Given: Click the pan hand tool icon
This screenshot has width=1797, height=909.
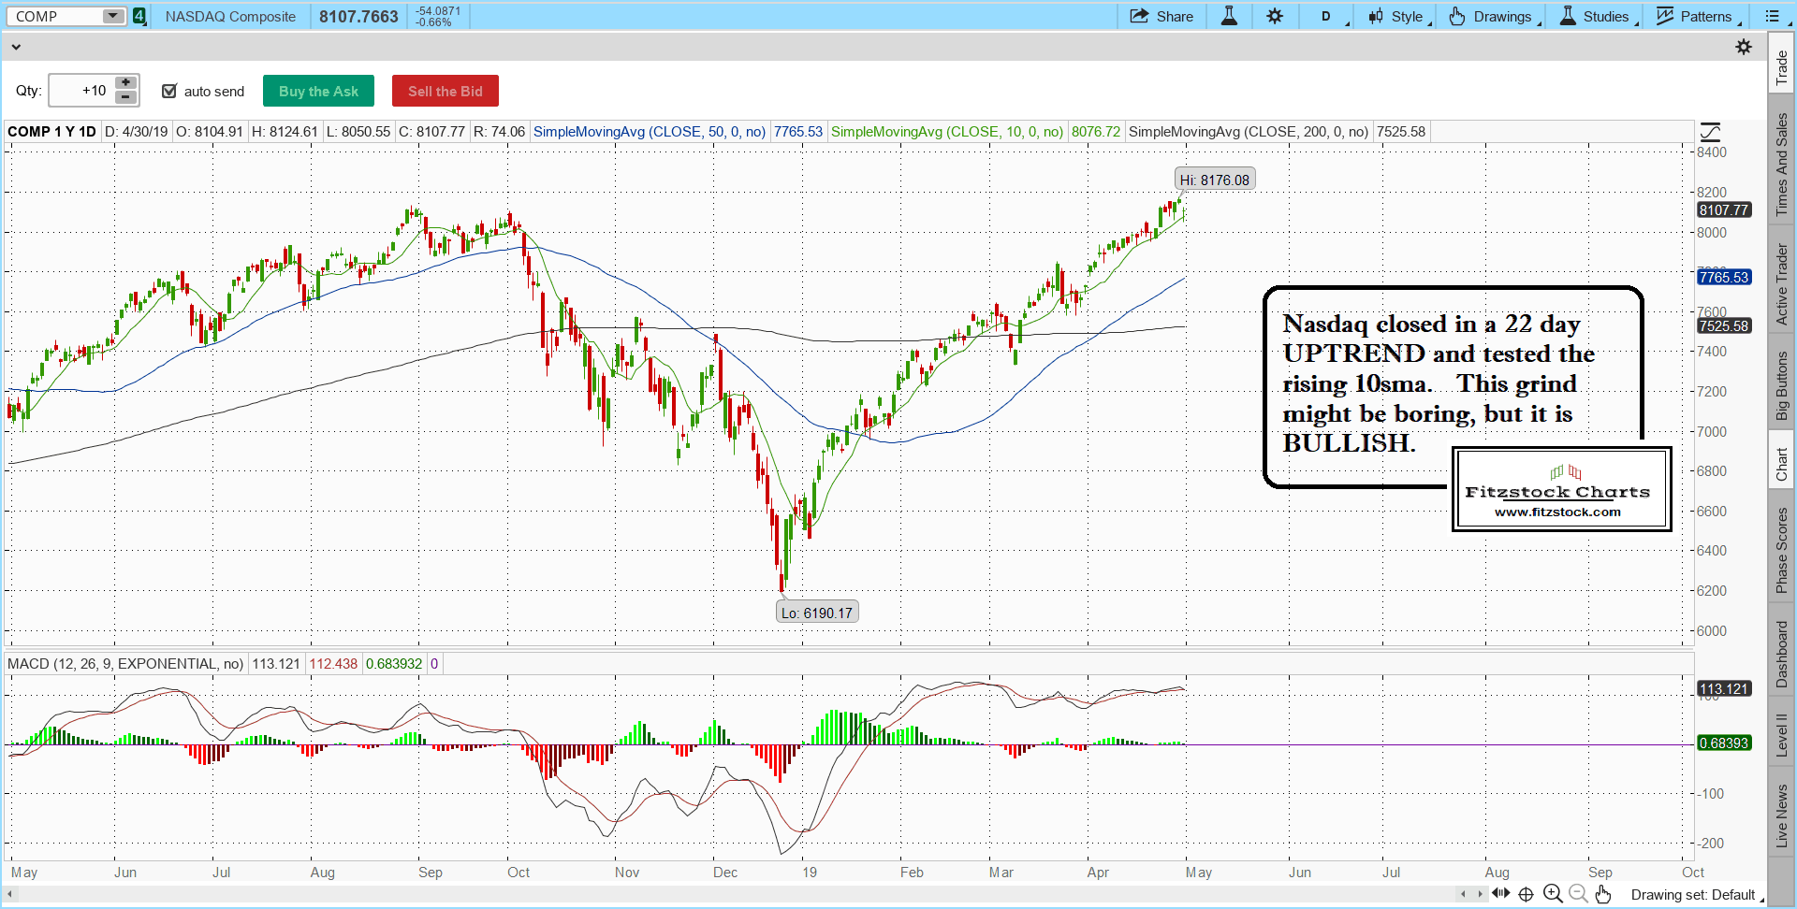Looking at the screenshot, I should pyautogui.click(x=1603, y=894).
